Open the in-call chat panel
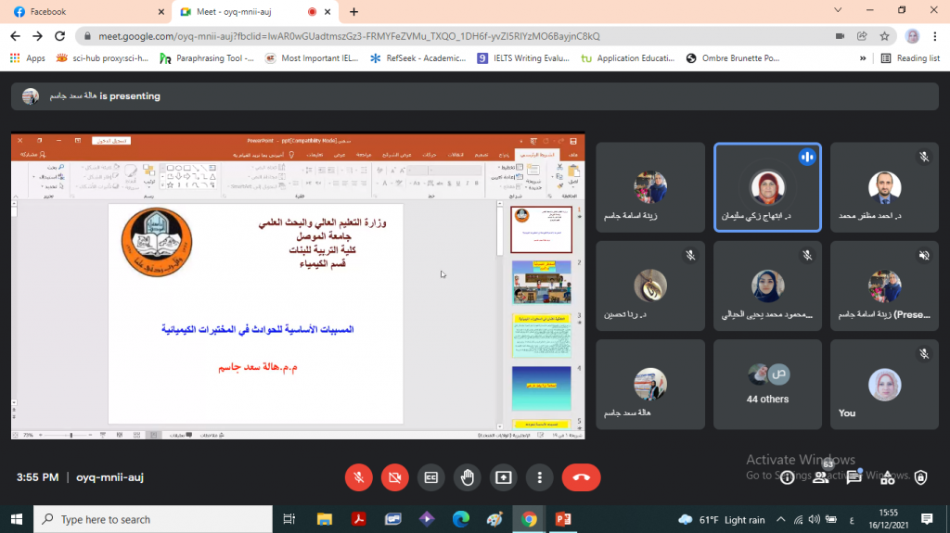The width and height of the screenshot is (950, 533). click(x=854, y=477)
